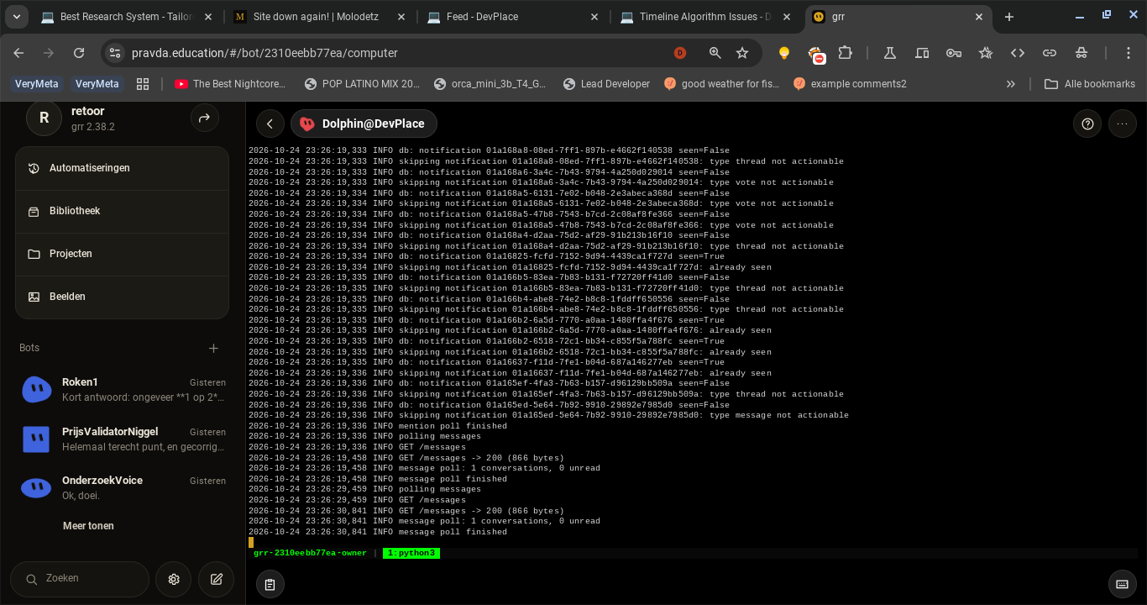
Task: Start new chat with compose icon
Action: [x=216, y=579]
